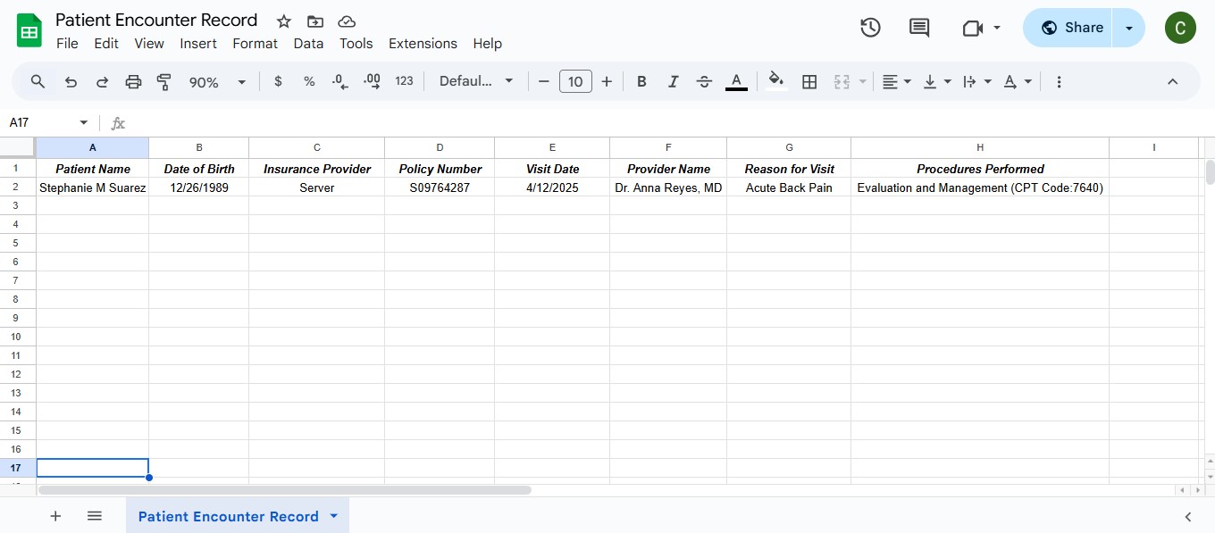1215x533 pixels.
Task: Select cell with Stephanie M Suarez
Action: point(93,187)
